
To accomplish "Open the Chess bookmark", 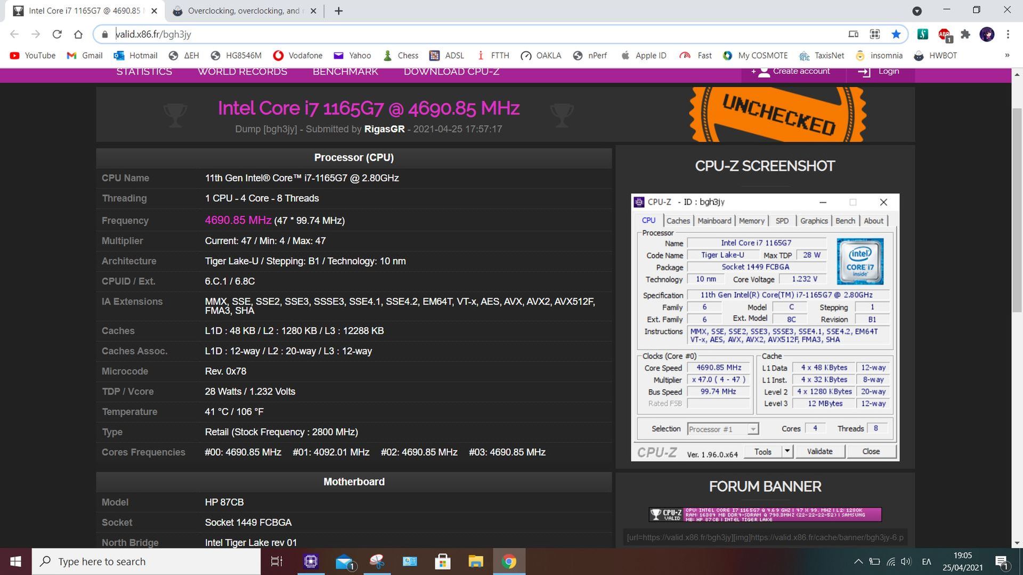I will [401, 55].
